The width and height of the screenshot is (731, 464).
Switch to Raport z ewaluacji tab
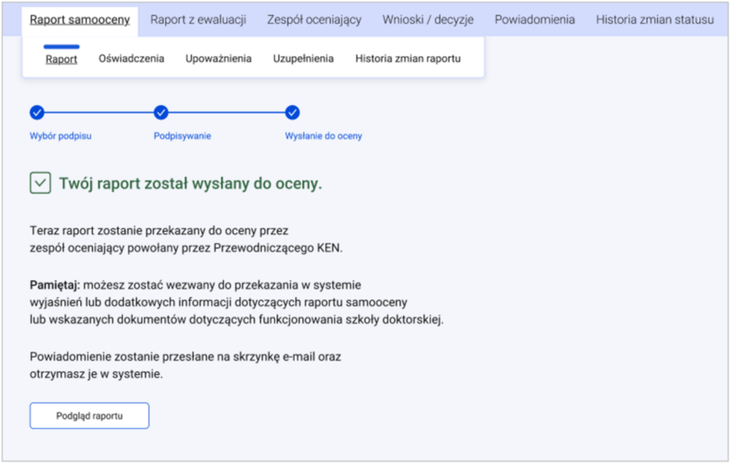tap(198, 19)
